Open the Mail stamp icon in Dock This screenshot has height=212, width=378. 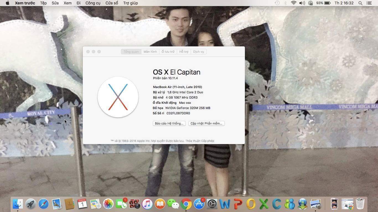coord(56,204)
